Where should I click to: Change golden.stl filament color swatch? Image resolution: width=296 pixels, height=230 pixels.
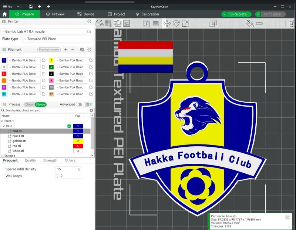point(78,141)
